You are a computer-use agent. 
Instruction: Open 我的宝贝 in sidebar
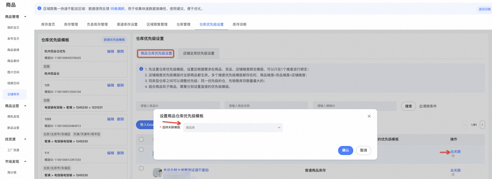click(x=13, y=28)
